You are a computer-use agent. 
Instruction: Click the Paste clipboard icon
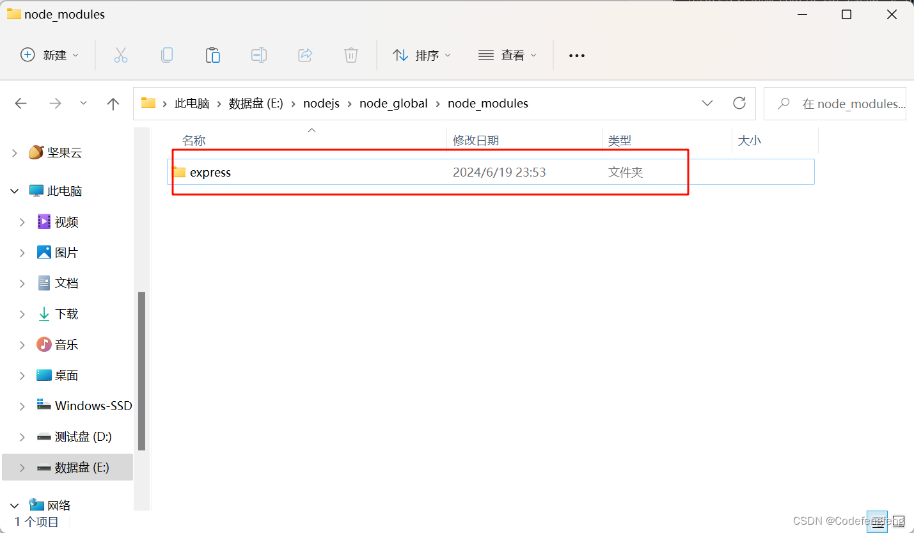213,55
